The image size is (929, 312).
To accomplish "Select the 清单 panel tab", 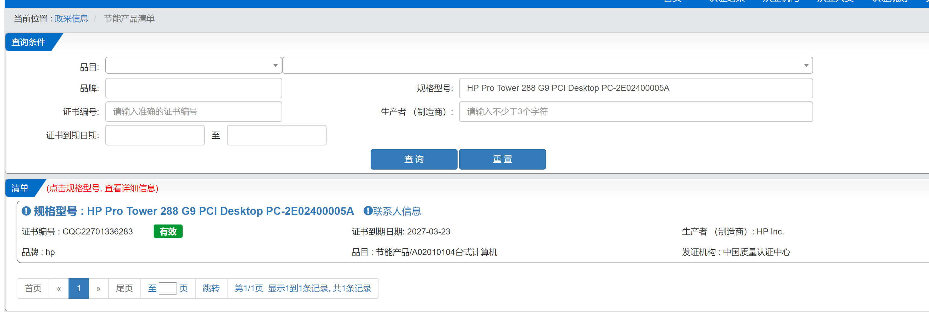I will click(x=21, y=188).
